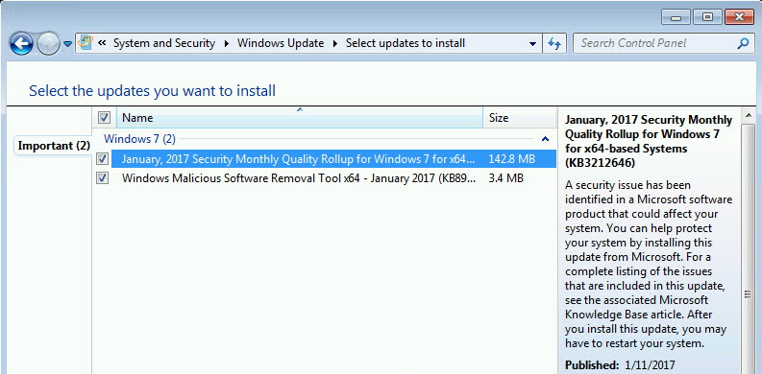Click the double chevron before System and Security

[x=102, y=43]
